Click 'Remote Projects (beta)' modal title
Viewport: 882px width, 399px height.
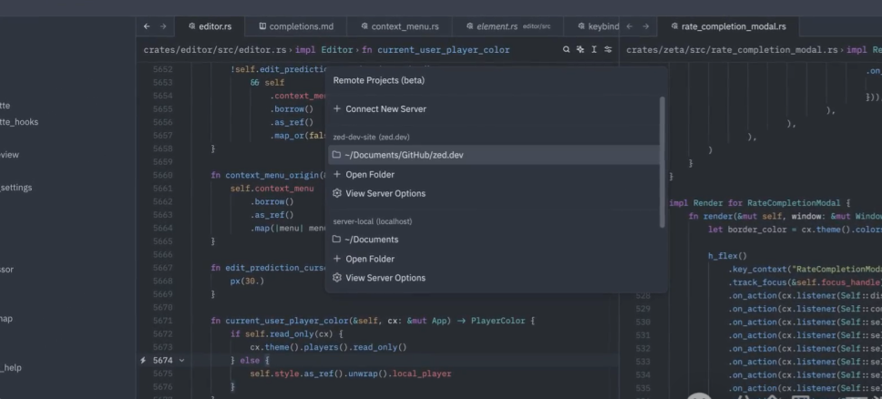click(378, 80)
